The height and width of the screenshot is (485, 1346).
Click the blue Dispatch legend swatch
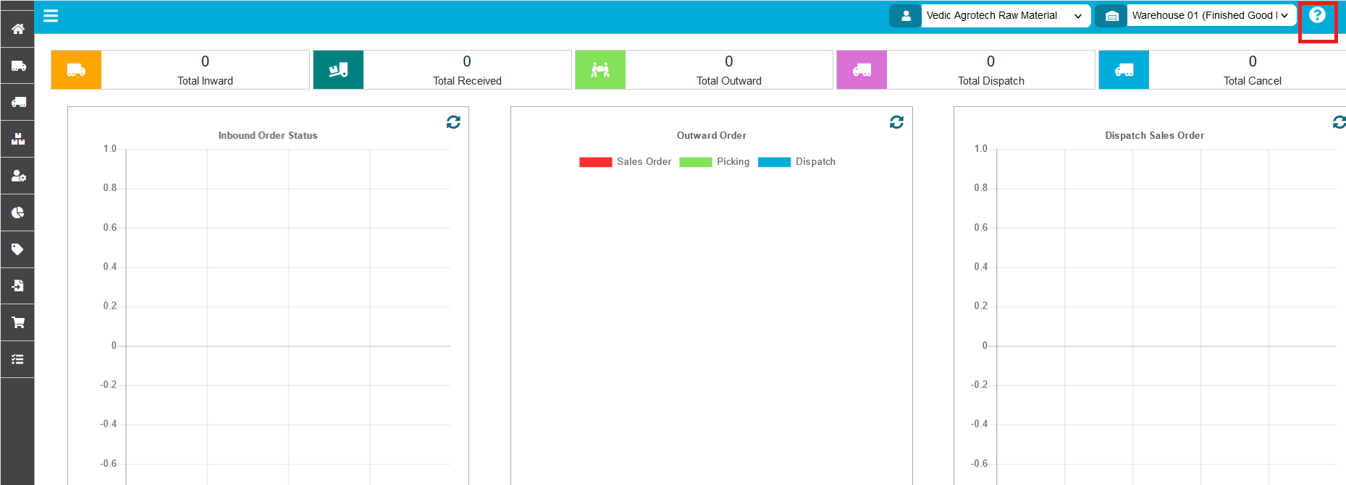pyautogui.click(x=774, y=162)
